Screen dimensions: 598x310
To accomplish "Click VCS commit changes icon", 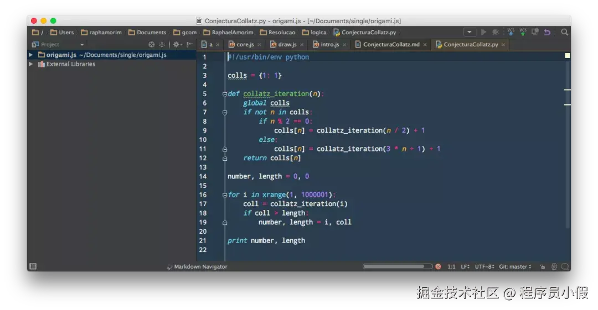I will click(x=523, y=32).
